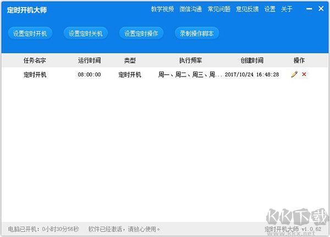Select the 定时开机 task name in the list
Image resolution: width=330 pixels, height=237 pixels.
tap(35, 75)
